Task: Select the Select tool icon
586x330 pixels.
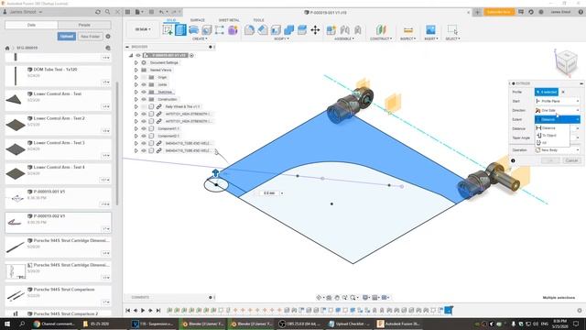Action: [x=452, y=29]
